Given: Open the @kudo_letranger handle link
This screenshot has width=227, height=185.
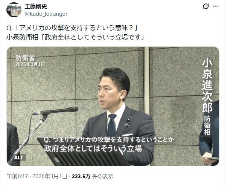Looking at the screenshot, I should coord(46,14).
